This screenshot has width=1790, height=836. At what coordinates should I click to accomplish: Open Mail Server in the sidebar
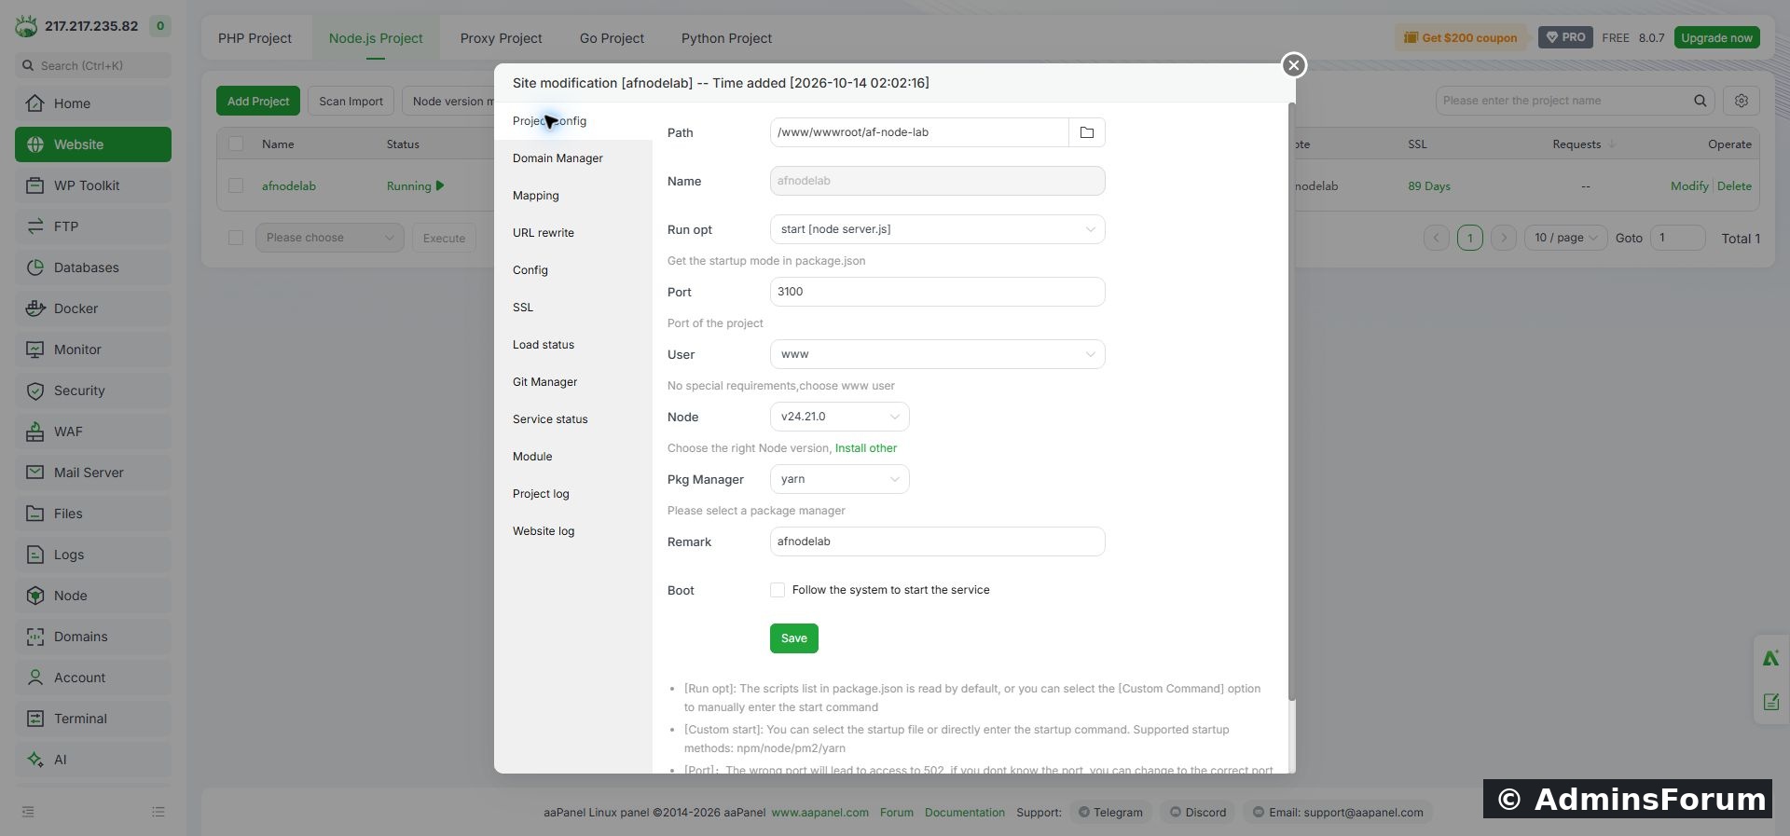click(x=93, y=473)
